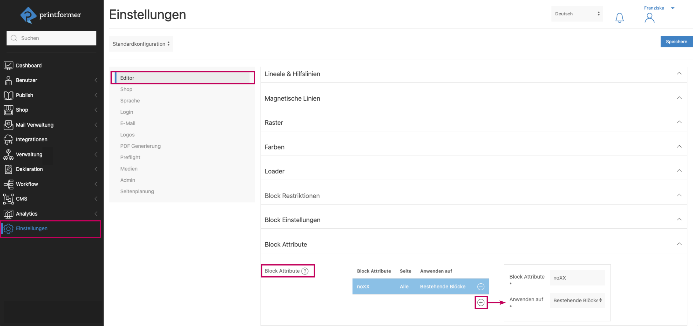
Task: Add a new block attribute row
Action: point(481,303)
